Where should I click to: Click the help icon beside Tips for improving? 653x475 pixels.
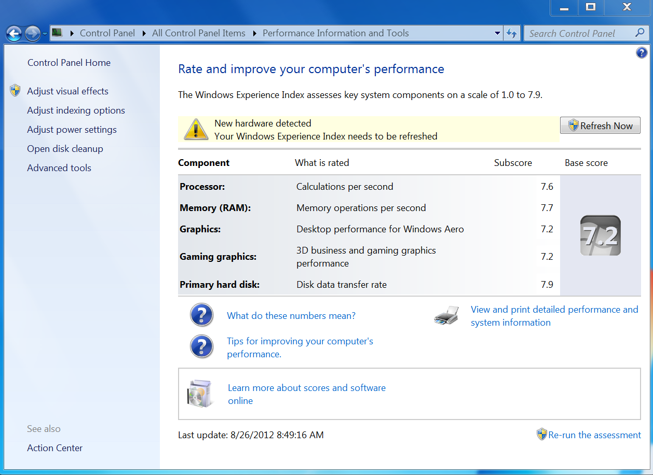tap(202, 347)
